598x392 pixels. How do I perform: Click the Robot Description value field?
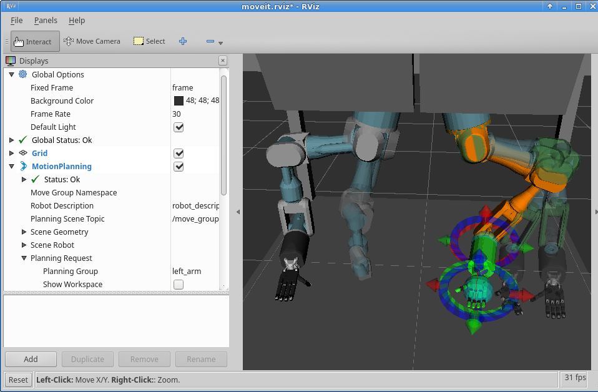(195, 205)
